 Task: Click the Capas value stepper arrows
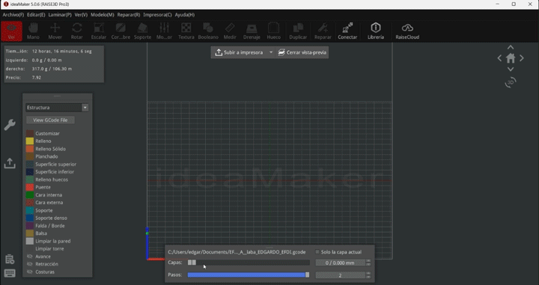(x=368, y=263)
